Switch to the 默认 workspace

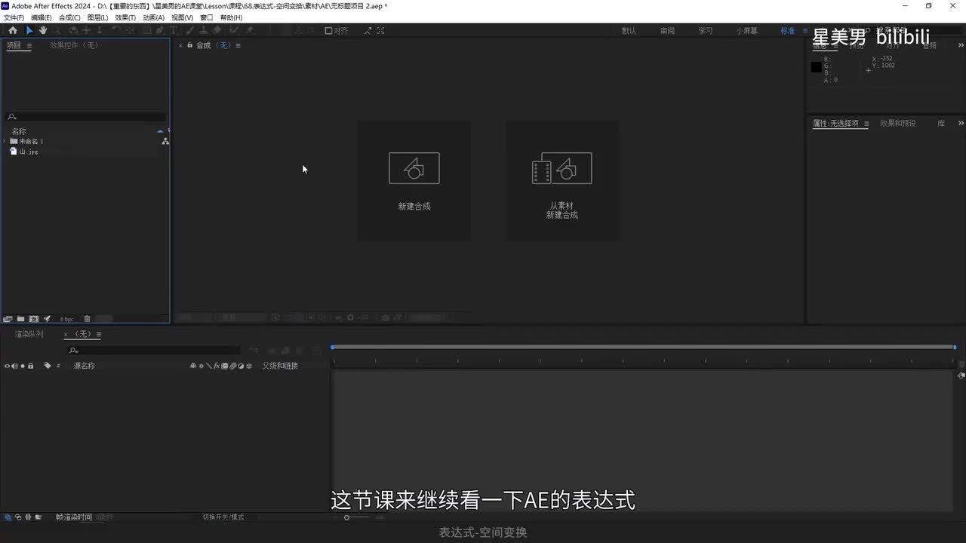pyautogui.click(x=629, y=31)
